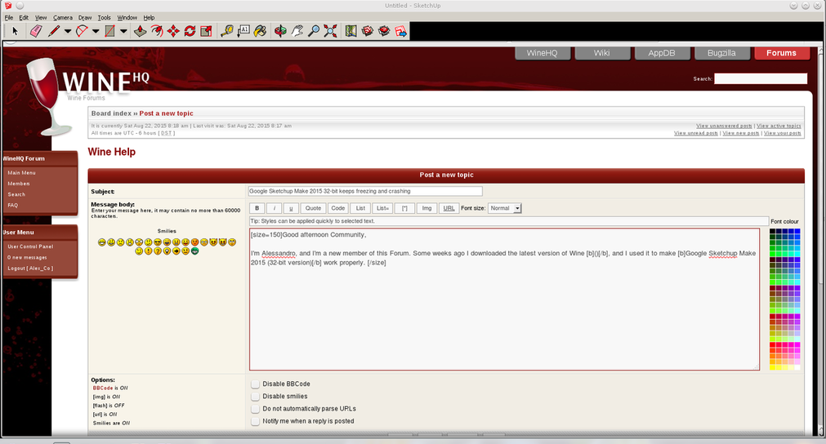
Task: Activate the Arc drawing tool
Action: coord(82,31)
